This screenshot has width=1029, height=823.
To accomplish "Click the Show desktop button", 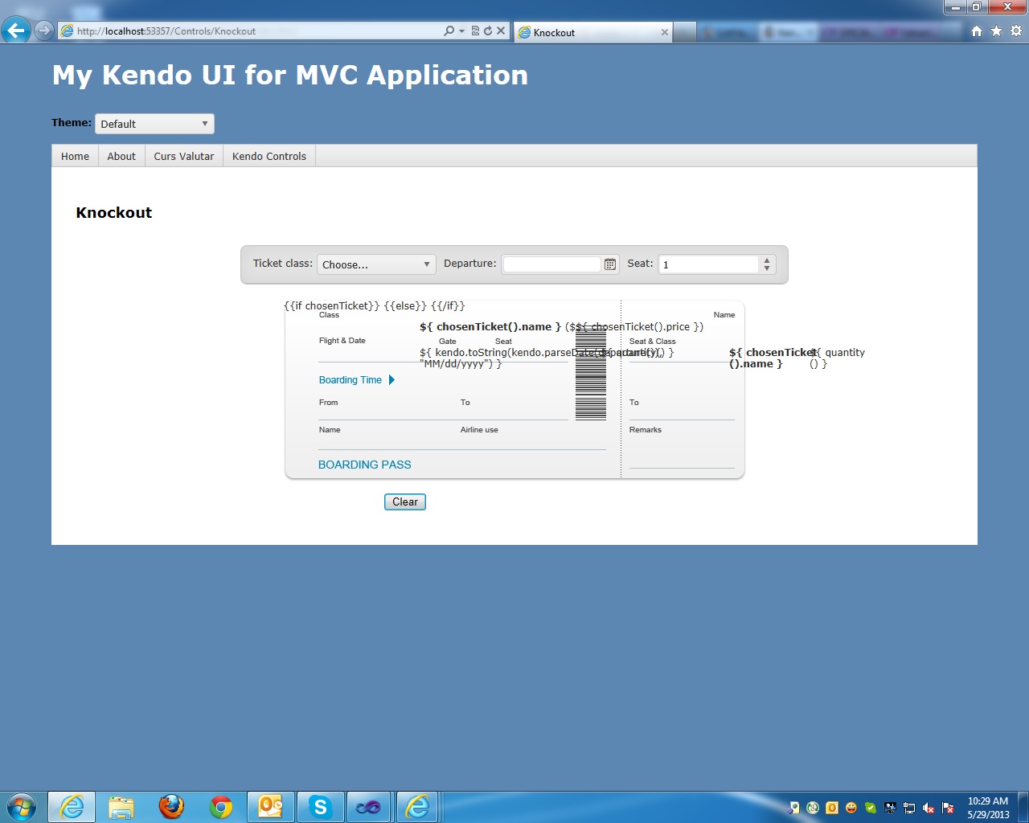I will [x=1023, y=807].
